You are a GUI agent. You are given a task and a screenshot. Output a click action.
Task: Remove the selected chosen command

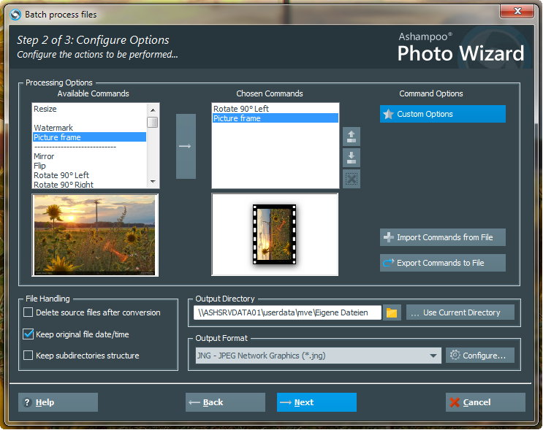[x=352, y=179]
